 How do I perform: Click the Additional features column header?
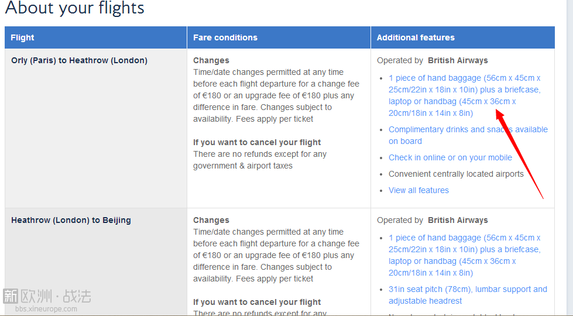pyautogui.click(x=416, y=37)
